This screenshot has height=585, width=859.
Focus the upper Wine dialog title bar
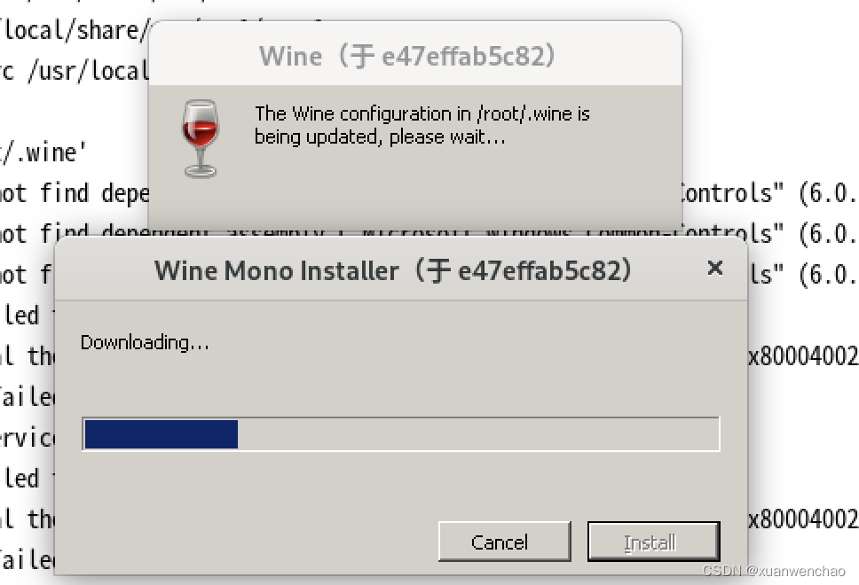pos(407,56)
